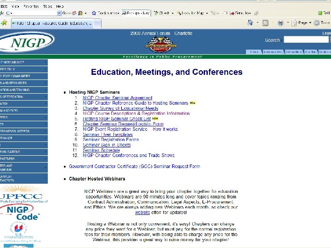331x248 pixels.
Task: Open the Page menu icon
Action: pyautogui.click(x=294, y=23)
